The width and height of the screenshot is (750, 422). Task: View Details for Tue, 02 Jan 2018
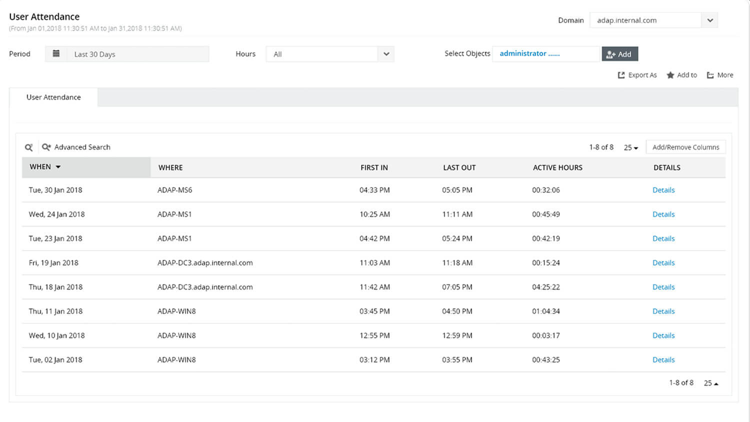coord(663,360)
